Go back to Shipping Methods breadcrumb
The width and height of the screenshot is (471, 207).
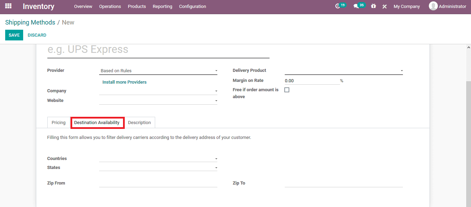point(30,22)
